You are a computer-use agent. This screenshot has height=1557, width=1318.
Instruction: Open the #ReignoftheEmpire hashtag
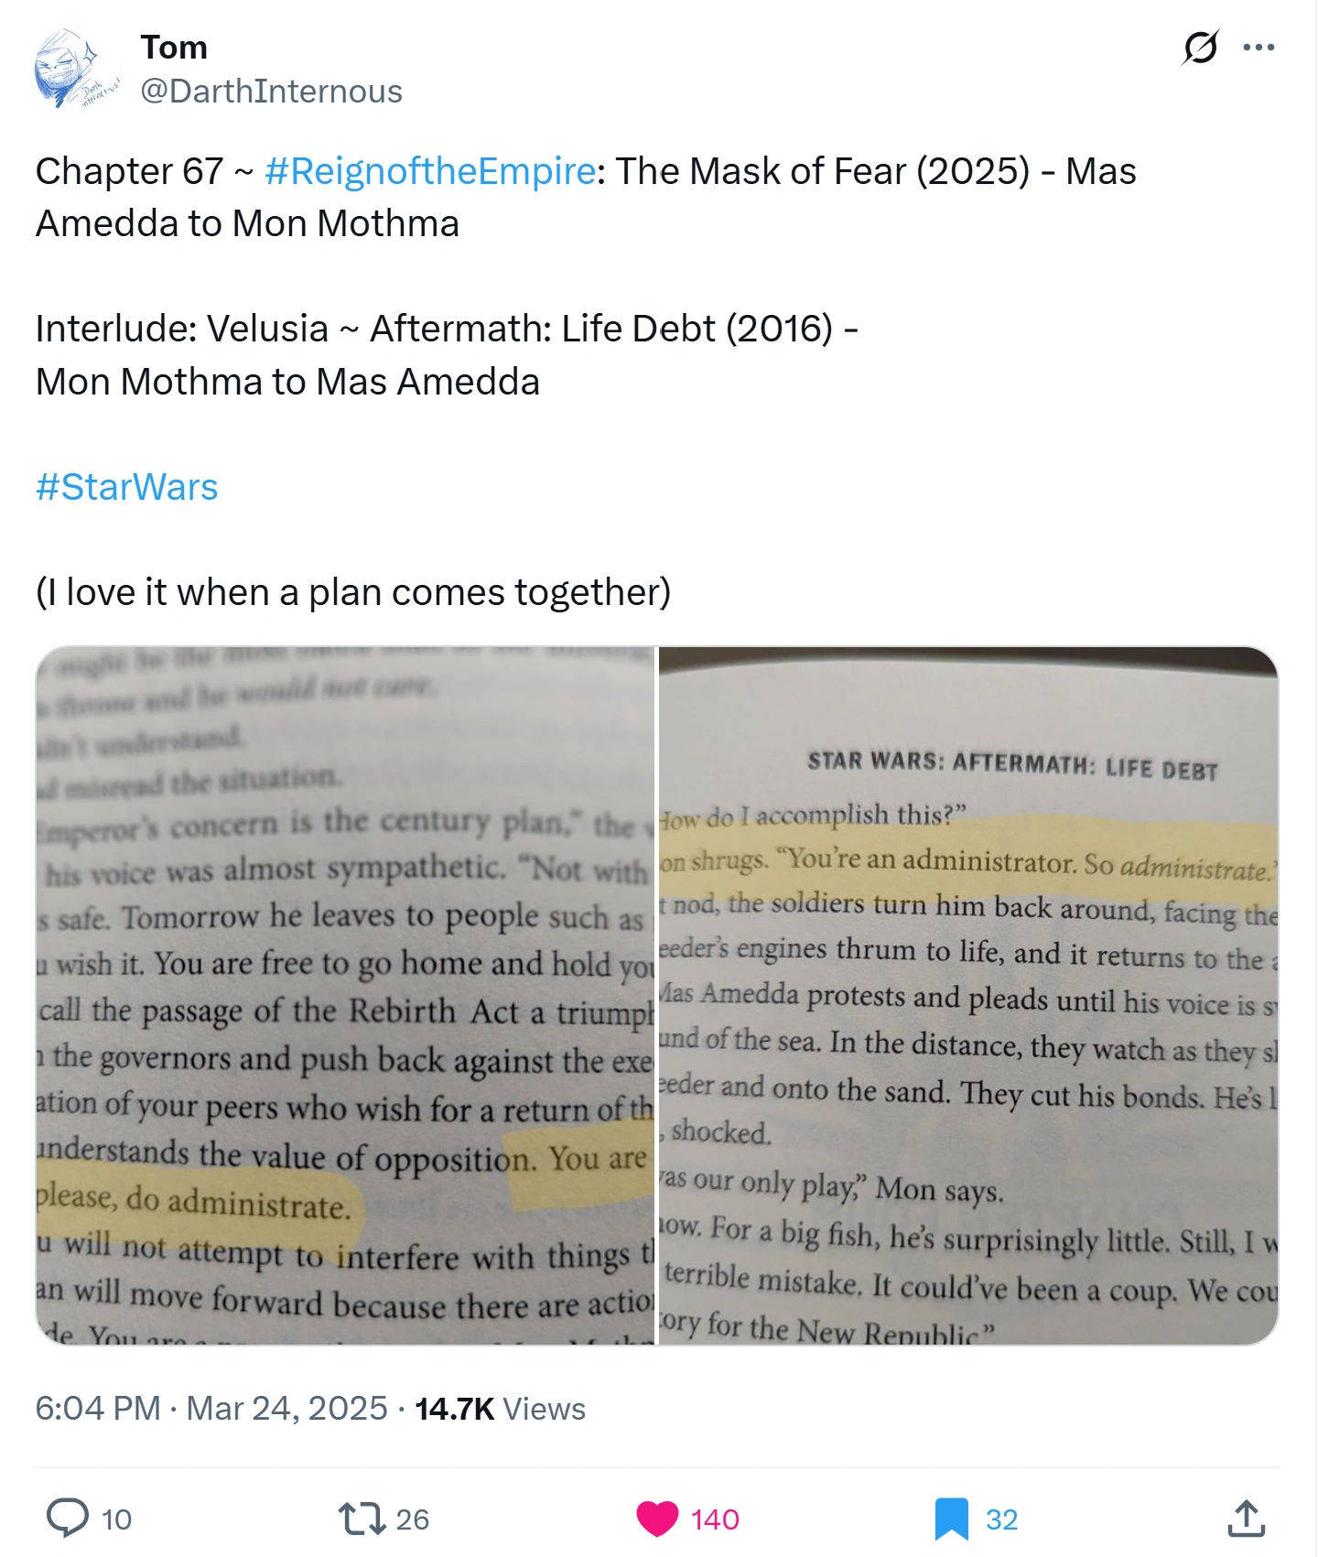tap(430, 171)
